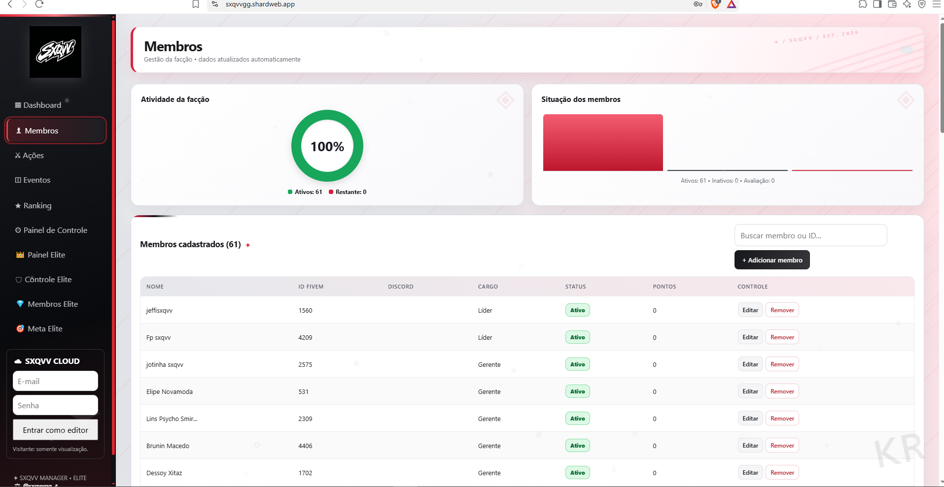Image resolution: width=944 pixels, height=487 pixels.
Task: Click the Brave rewards triangle icon
Action: 732,4
